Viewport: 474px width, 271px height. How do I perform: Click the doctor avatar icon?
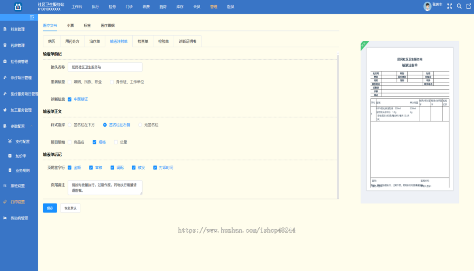click(427, 6)
